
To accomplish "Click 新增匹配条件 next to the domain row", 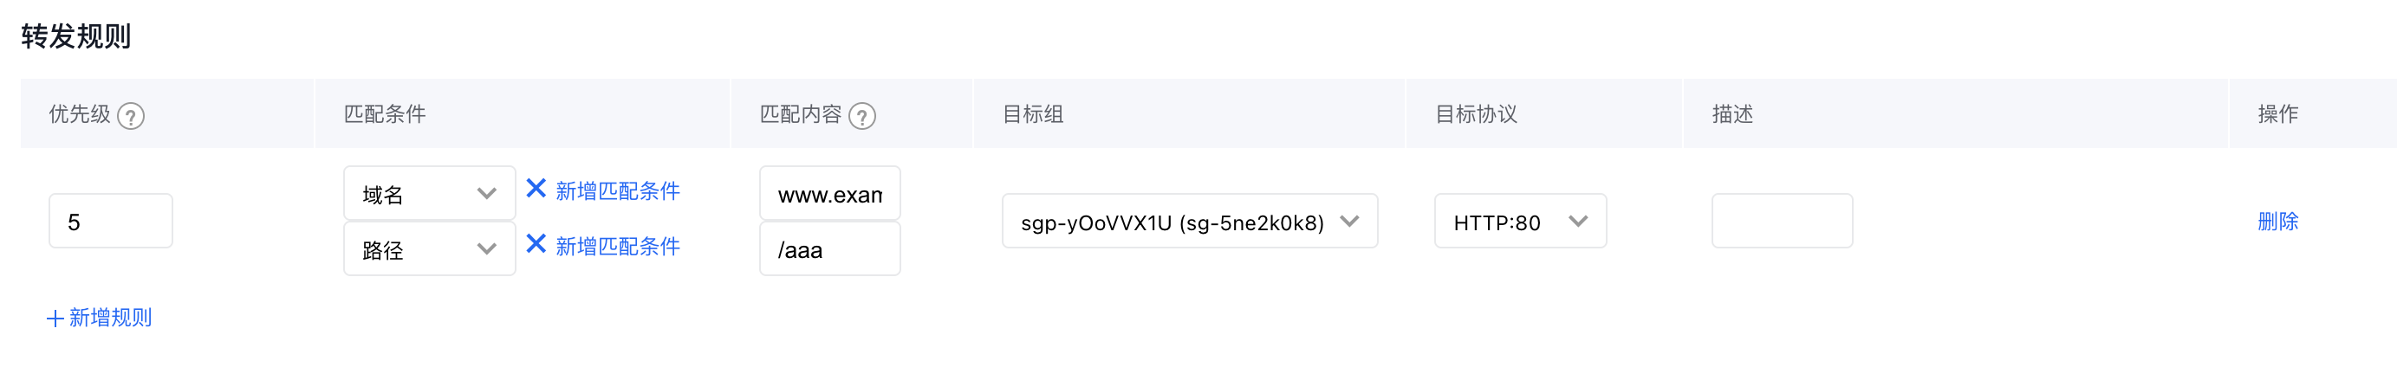I will (x=618, y=190).
